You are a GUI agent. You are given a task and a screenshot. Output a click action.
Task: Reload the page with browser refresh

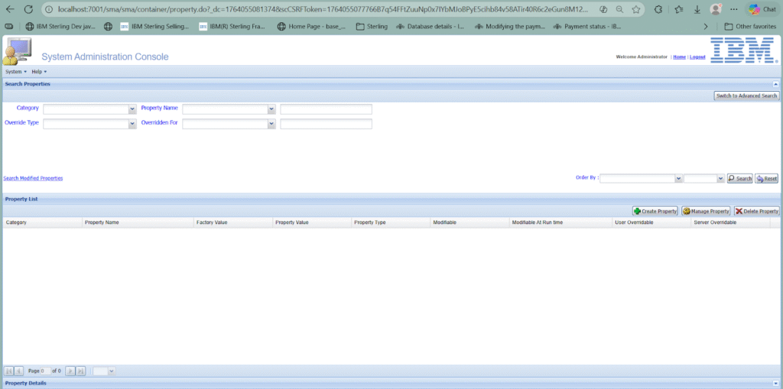point(28,9)
